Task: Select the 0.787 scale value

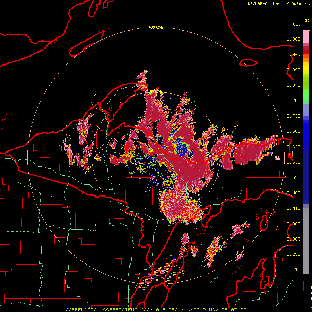Action: pos(294,101)
